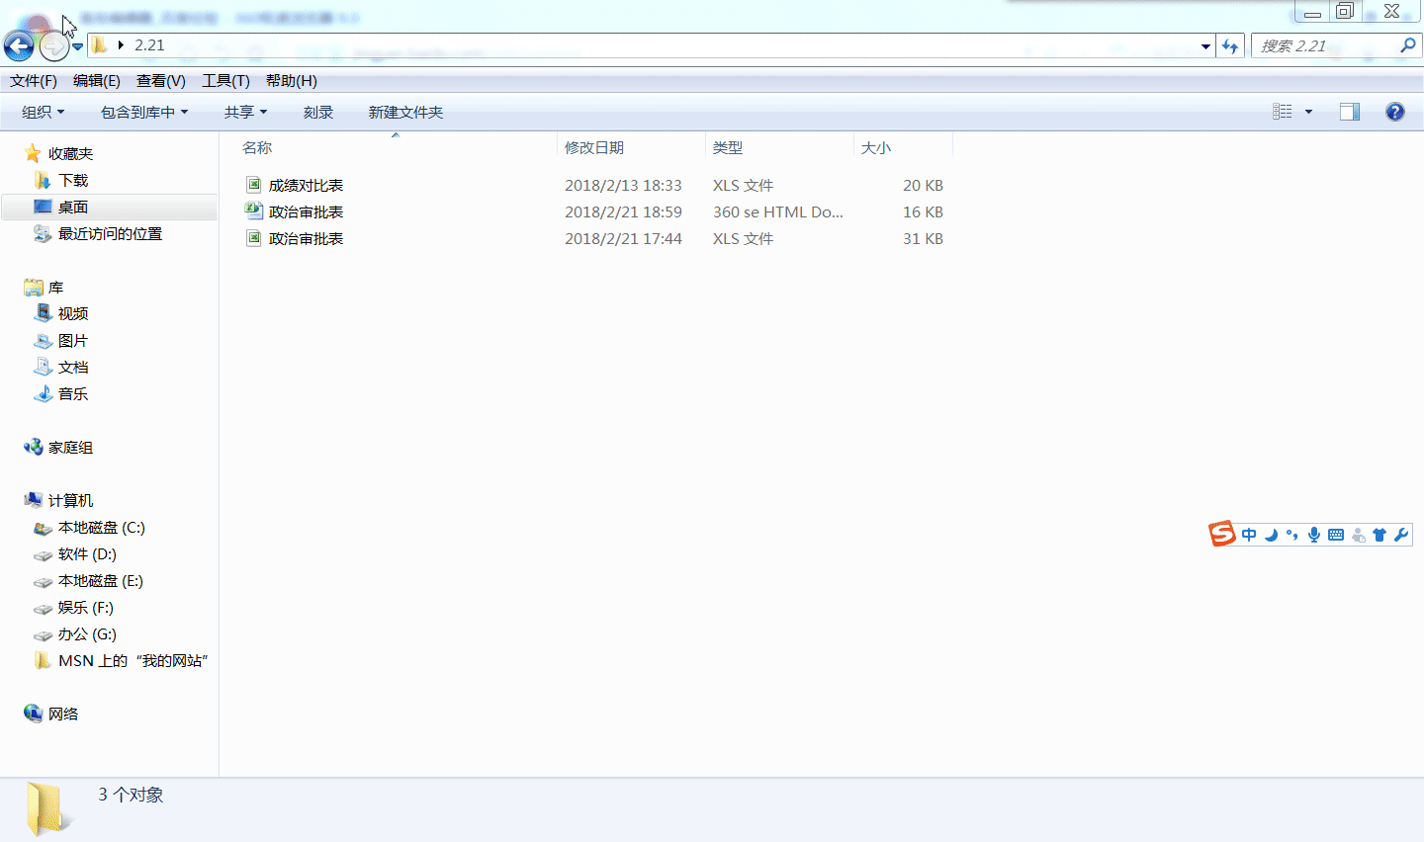1424x842 pixels.
Task: Click the file name 成绩对比表
Action: [307, 186]
